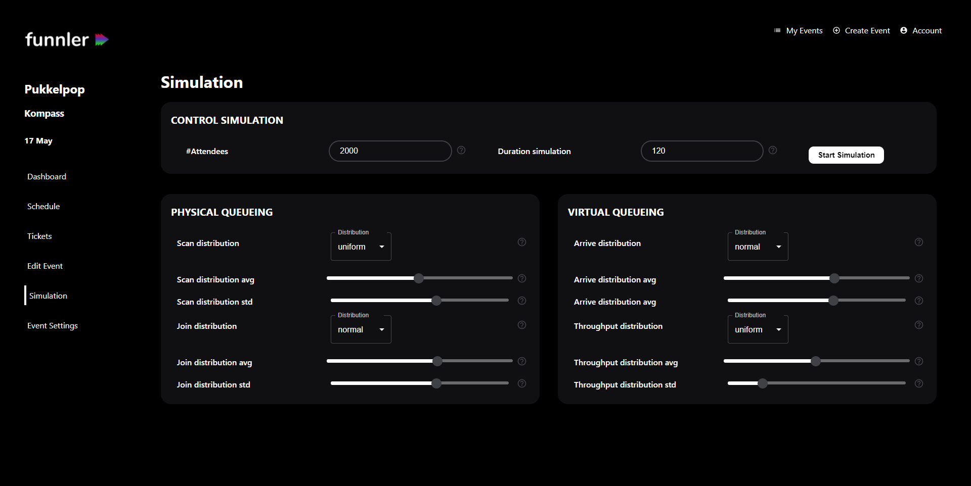Click the Scan distribution avg slider handle
The height and width of the screenshot is (486, 971).
(419, 278)
